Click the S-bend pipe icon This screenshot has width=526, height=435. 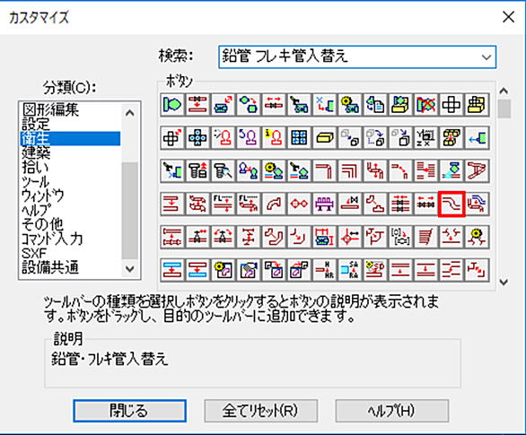coord(274,204)
